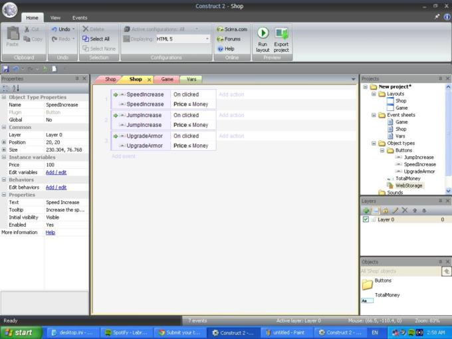This screenshot has height=339, width=452.
Task: Select UpgradeArmor under Buttons folder in tree
Action: coord(419,171)
